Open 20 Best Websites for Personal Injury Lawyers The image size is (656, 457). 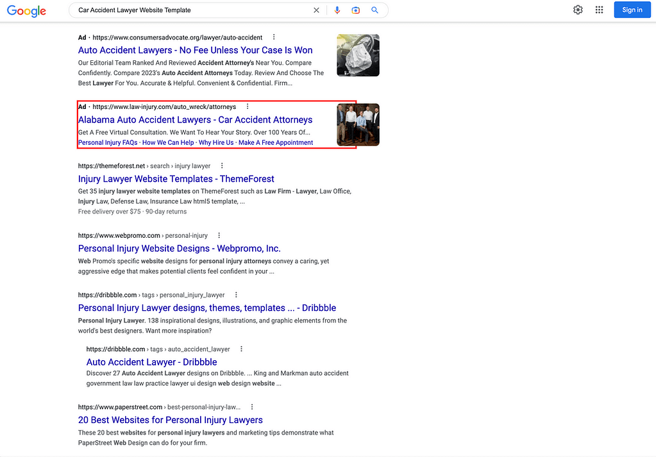click(x=171, y=420)
